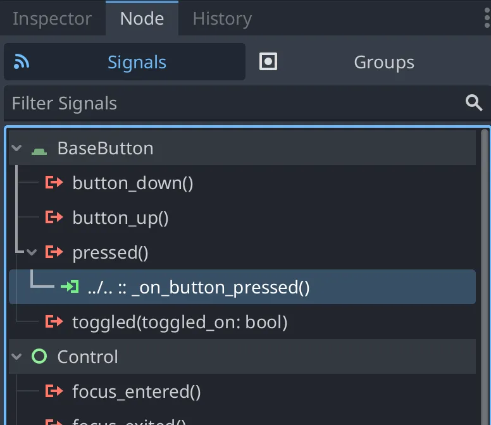The image size is (491, 425).
Task: Collapse the pressed() signal connections
Action: click(x=32, y=253)
